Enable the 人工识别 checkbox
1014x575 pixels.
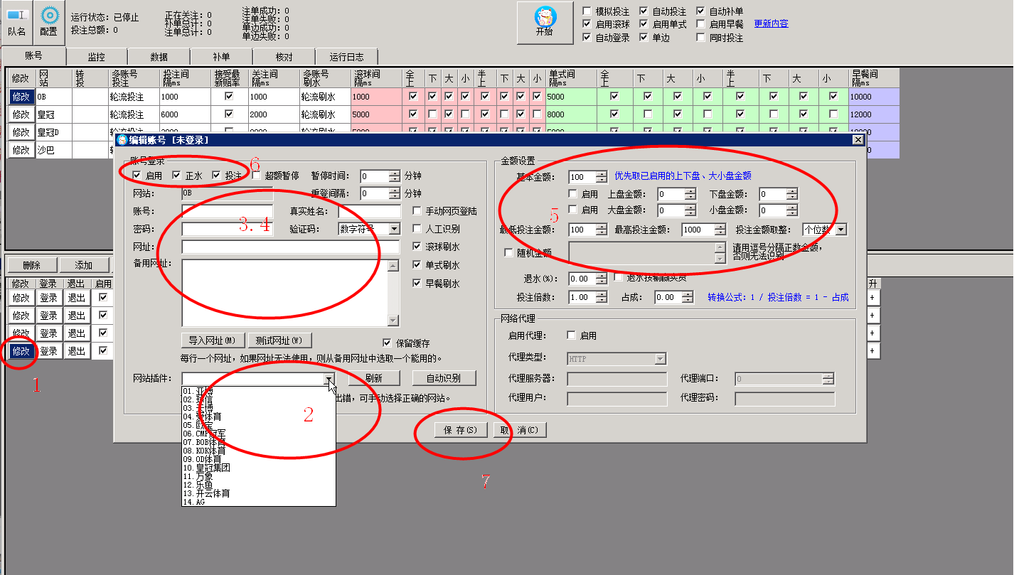click(417, 229)
